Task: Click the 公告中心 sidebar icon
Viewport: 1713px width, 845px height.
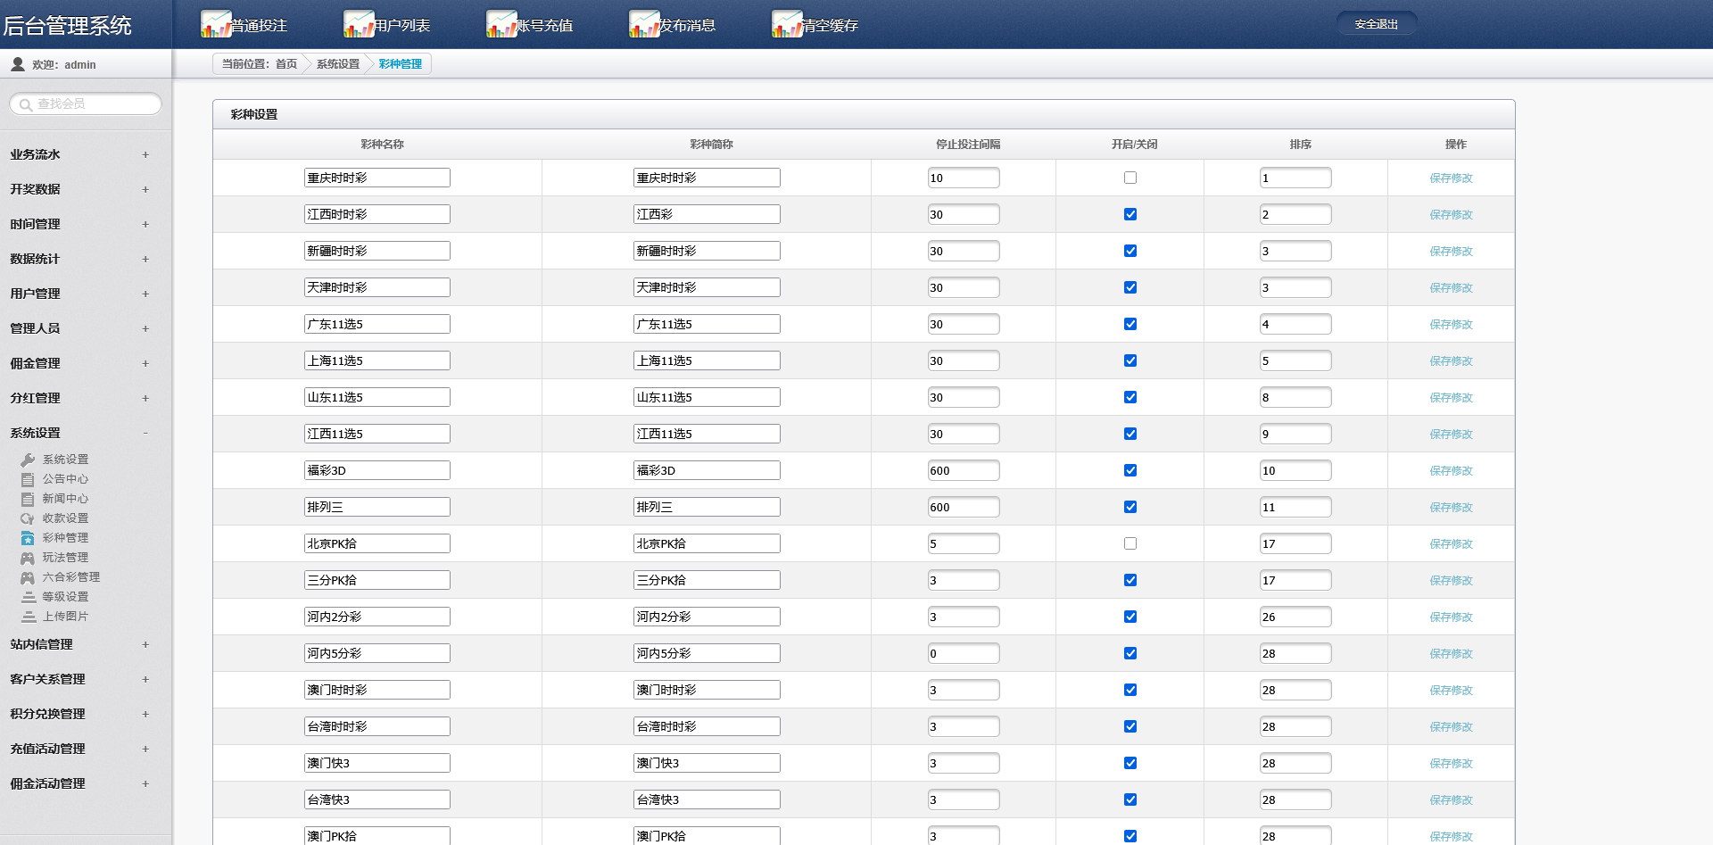Action: click(x=28, y=479)
